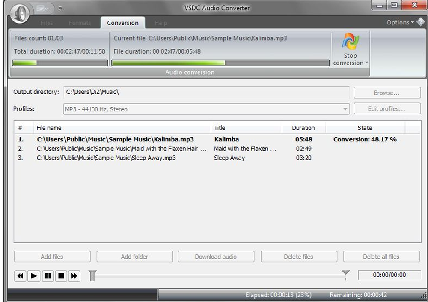Play the selected audio file
This screenshot has width=428, height=302.
coord(34,276)
